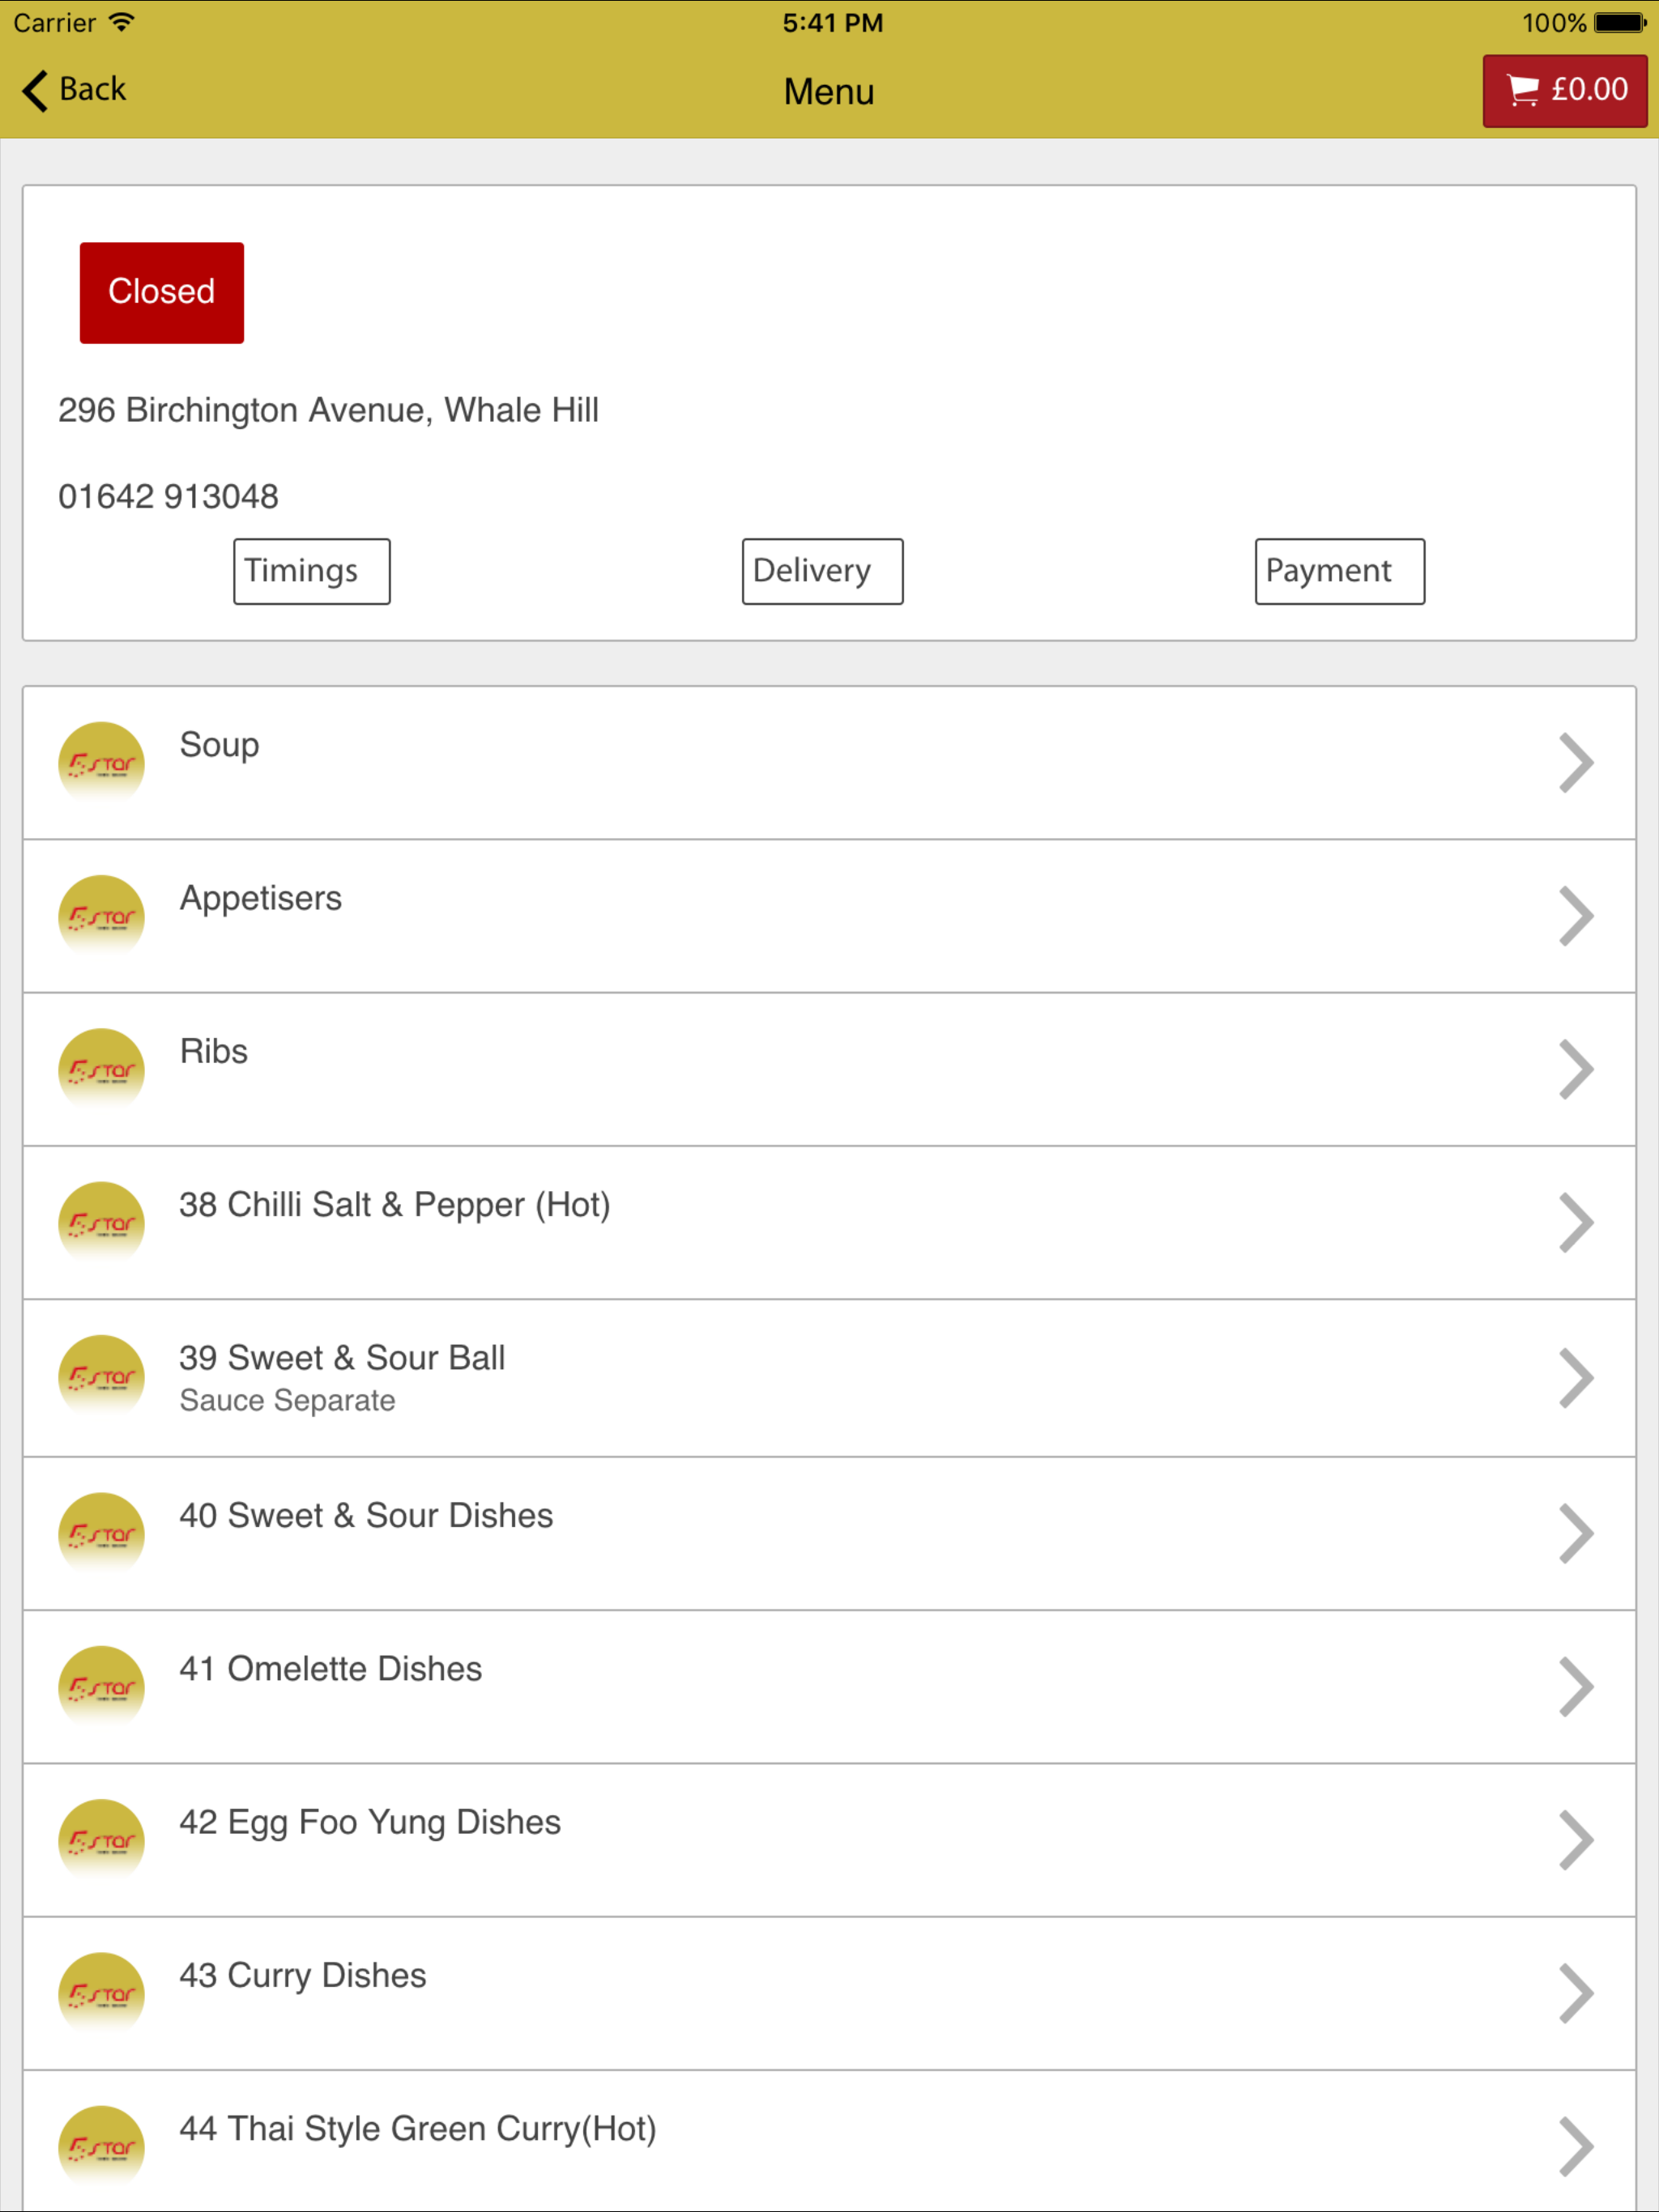Select 38 Chilli Salt & Pepper (Hot)
Image resolution: width=1659 pixels, height=2212 pixels.
click(829, 1223)
